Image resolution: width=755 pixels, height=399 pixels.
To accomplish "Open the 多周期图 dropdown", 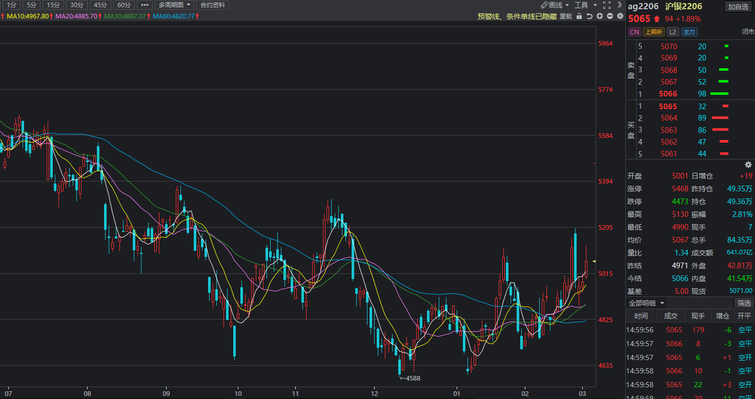I will (x=175, y=5).
